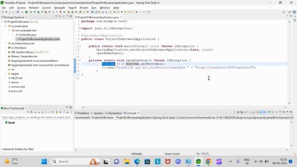Open the Window menu

click(x=105, y=8)
